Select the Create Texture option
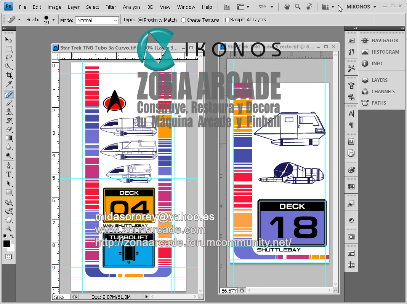The image size is (407, 304). point(183,20)
